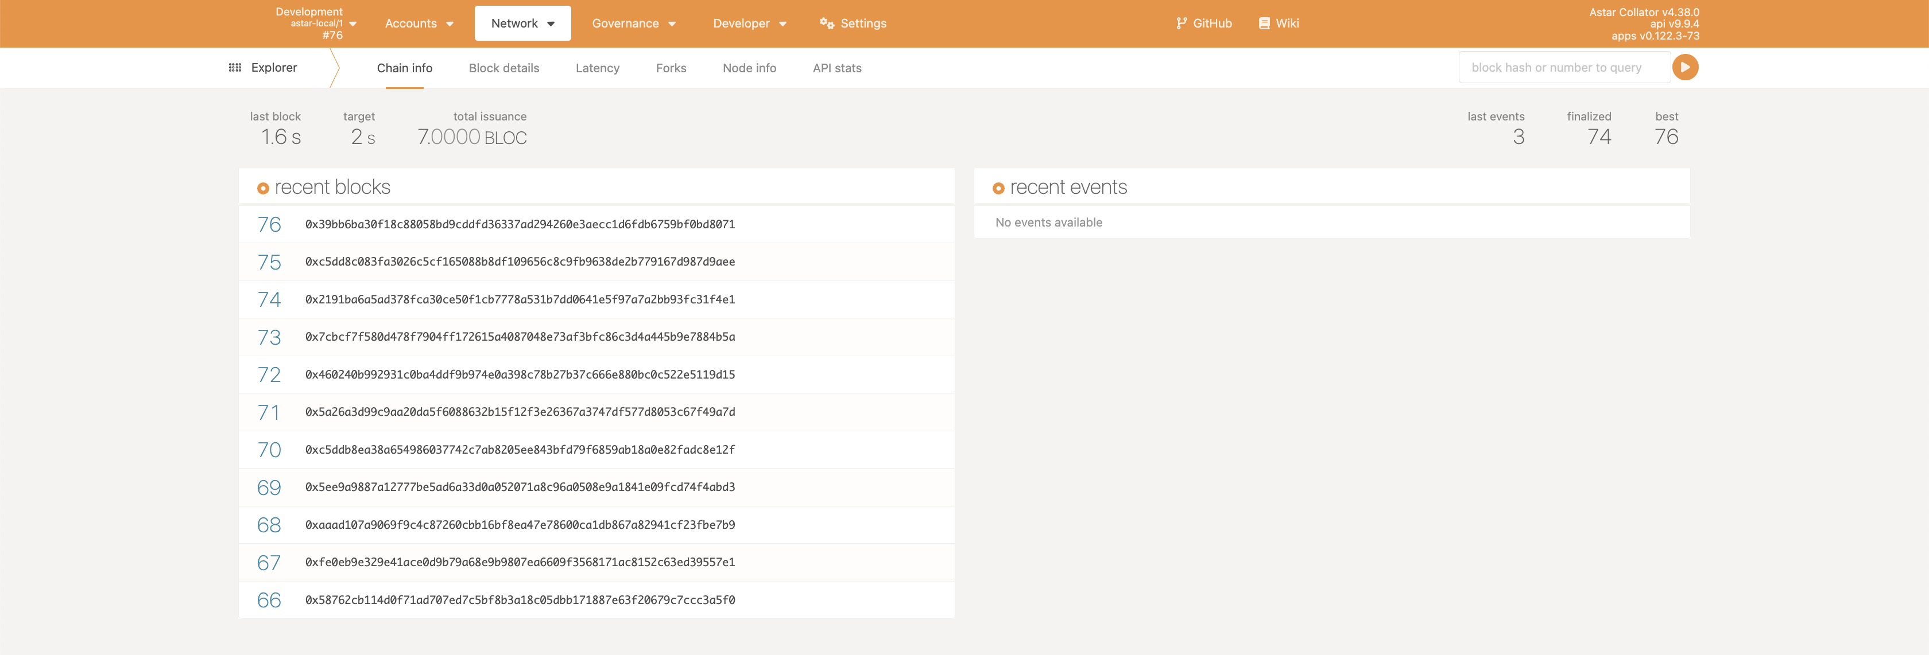Switch to the Latency tab
Image resolution: width=1929 pixels, height=655 pixels.
click(x=597, y=68)
